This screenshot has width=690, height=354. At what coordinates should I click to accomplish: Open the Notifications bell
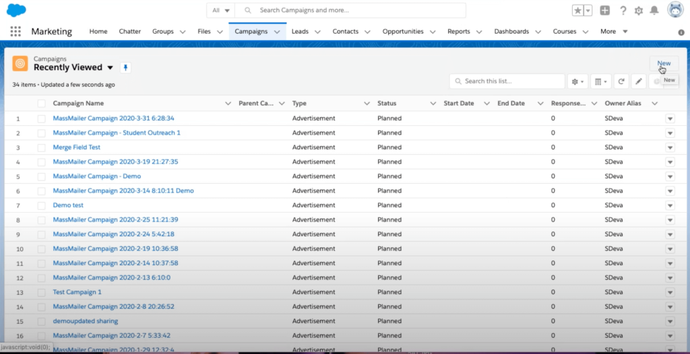(x=654, y=11)
